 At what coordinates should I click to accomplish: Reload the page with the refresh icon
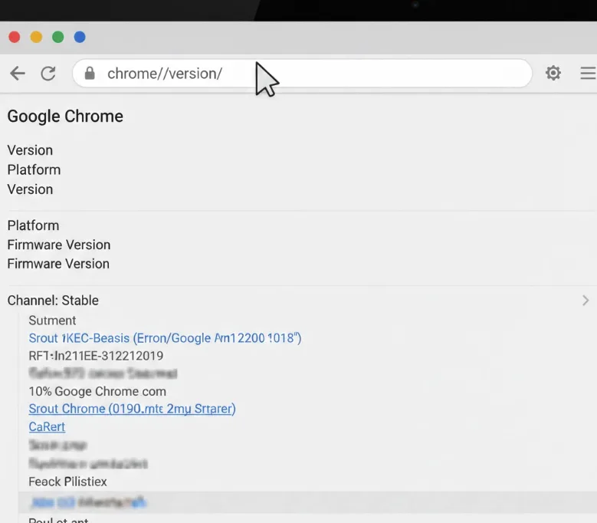click(48, 74)
